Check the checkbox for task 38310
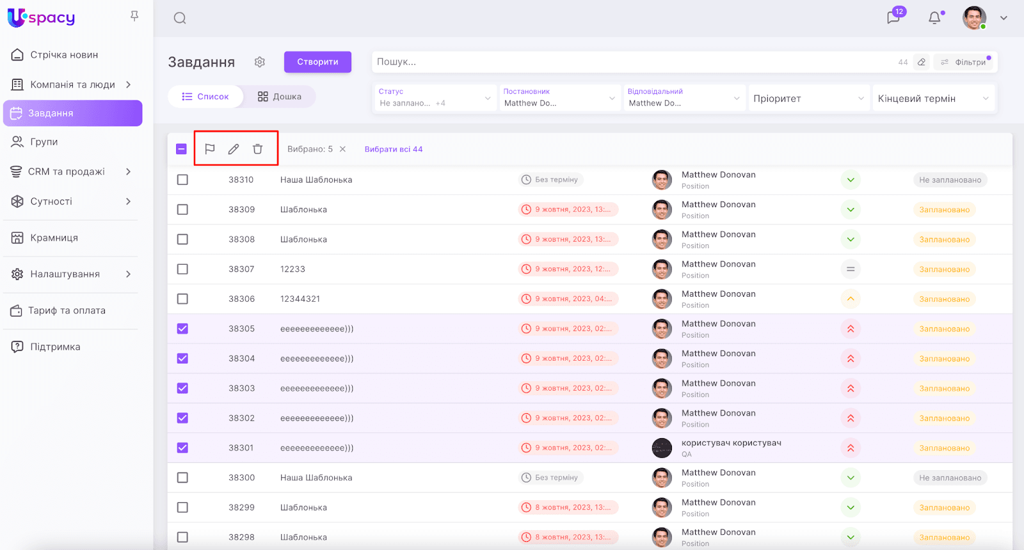1024x550 pixels. (182, 180)
